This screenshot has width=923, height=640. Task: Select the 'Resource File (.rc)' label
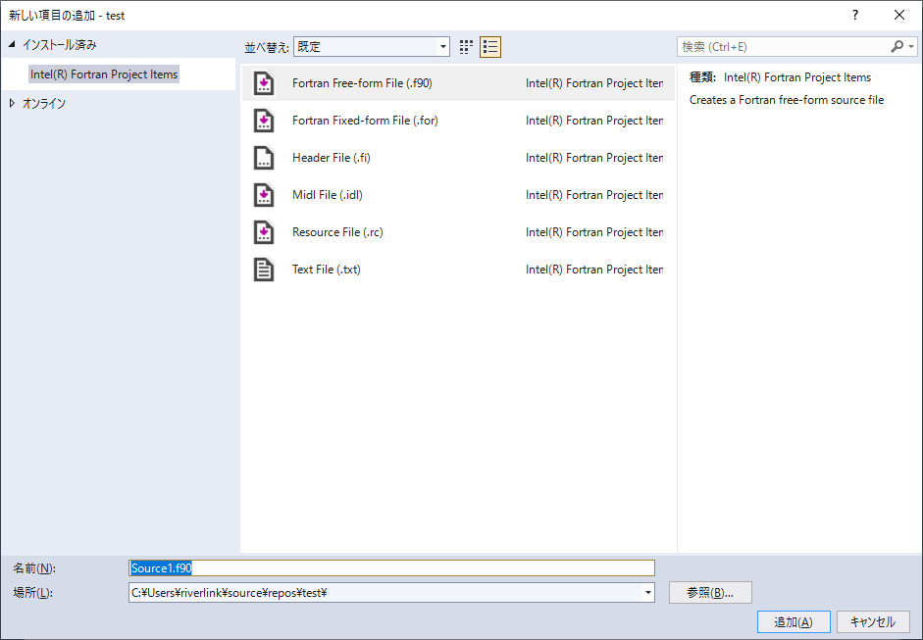coord(337,231)
